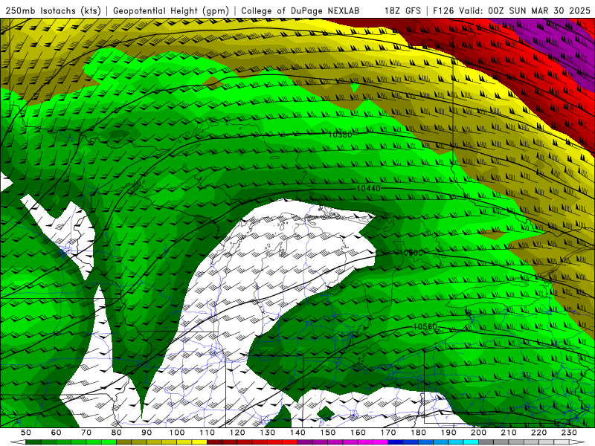The height and width of the screenshot is (446, 595).
Task: Click the '250mb Isotachs (kts)' title text
Action: [53, 10]
